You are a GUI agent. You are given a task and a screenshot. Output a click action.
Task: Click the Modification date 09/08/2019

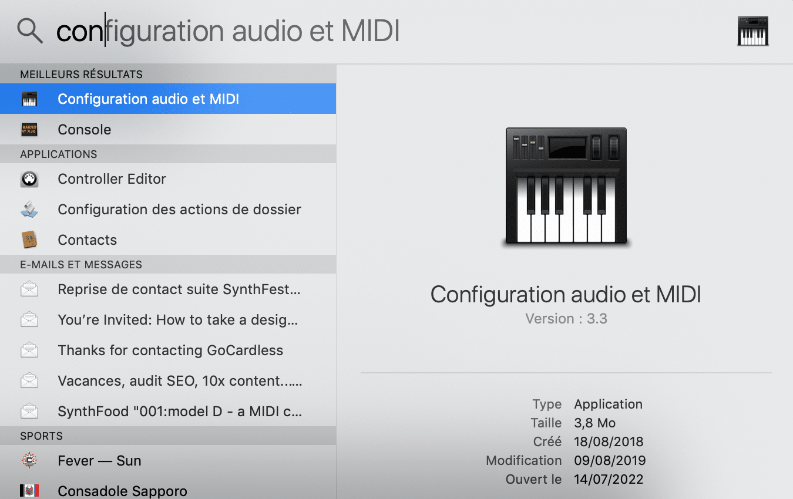tap(610, 460)
